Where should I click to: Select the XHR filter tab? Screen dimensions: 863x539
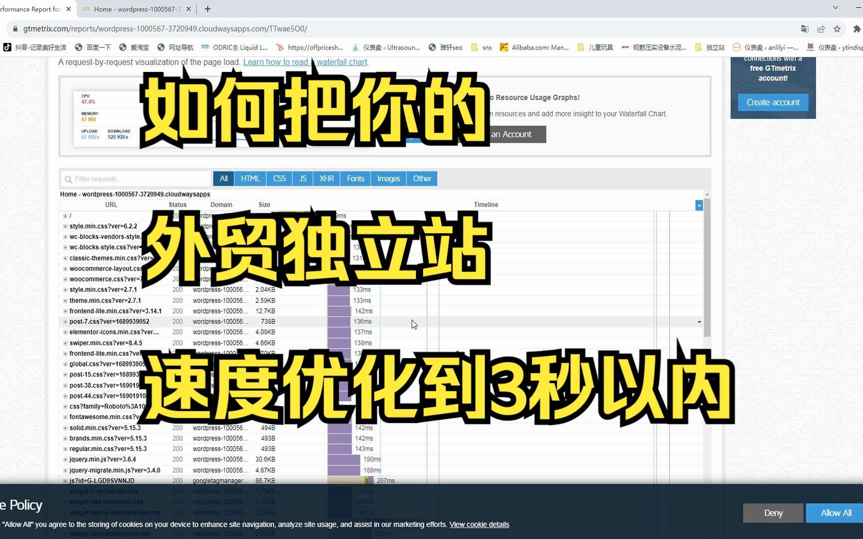pos(327,179)
